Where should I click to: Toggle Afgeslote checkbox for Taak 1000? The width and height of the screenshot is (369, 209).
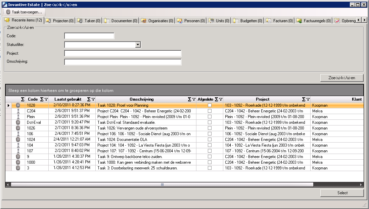(210, 162)
